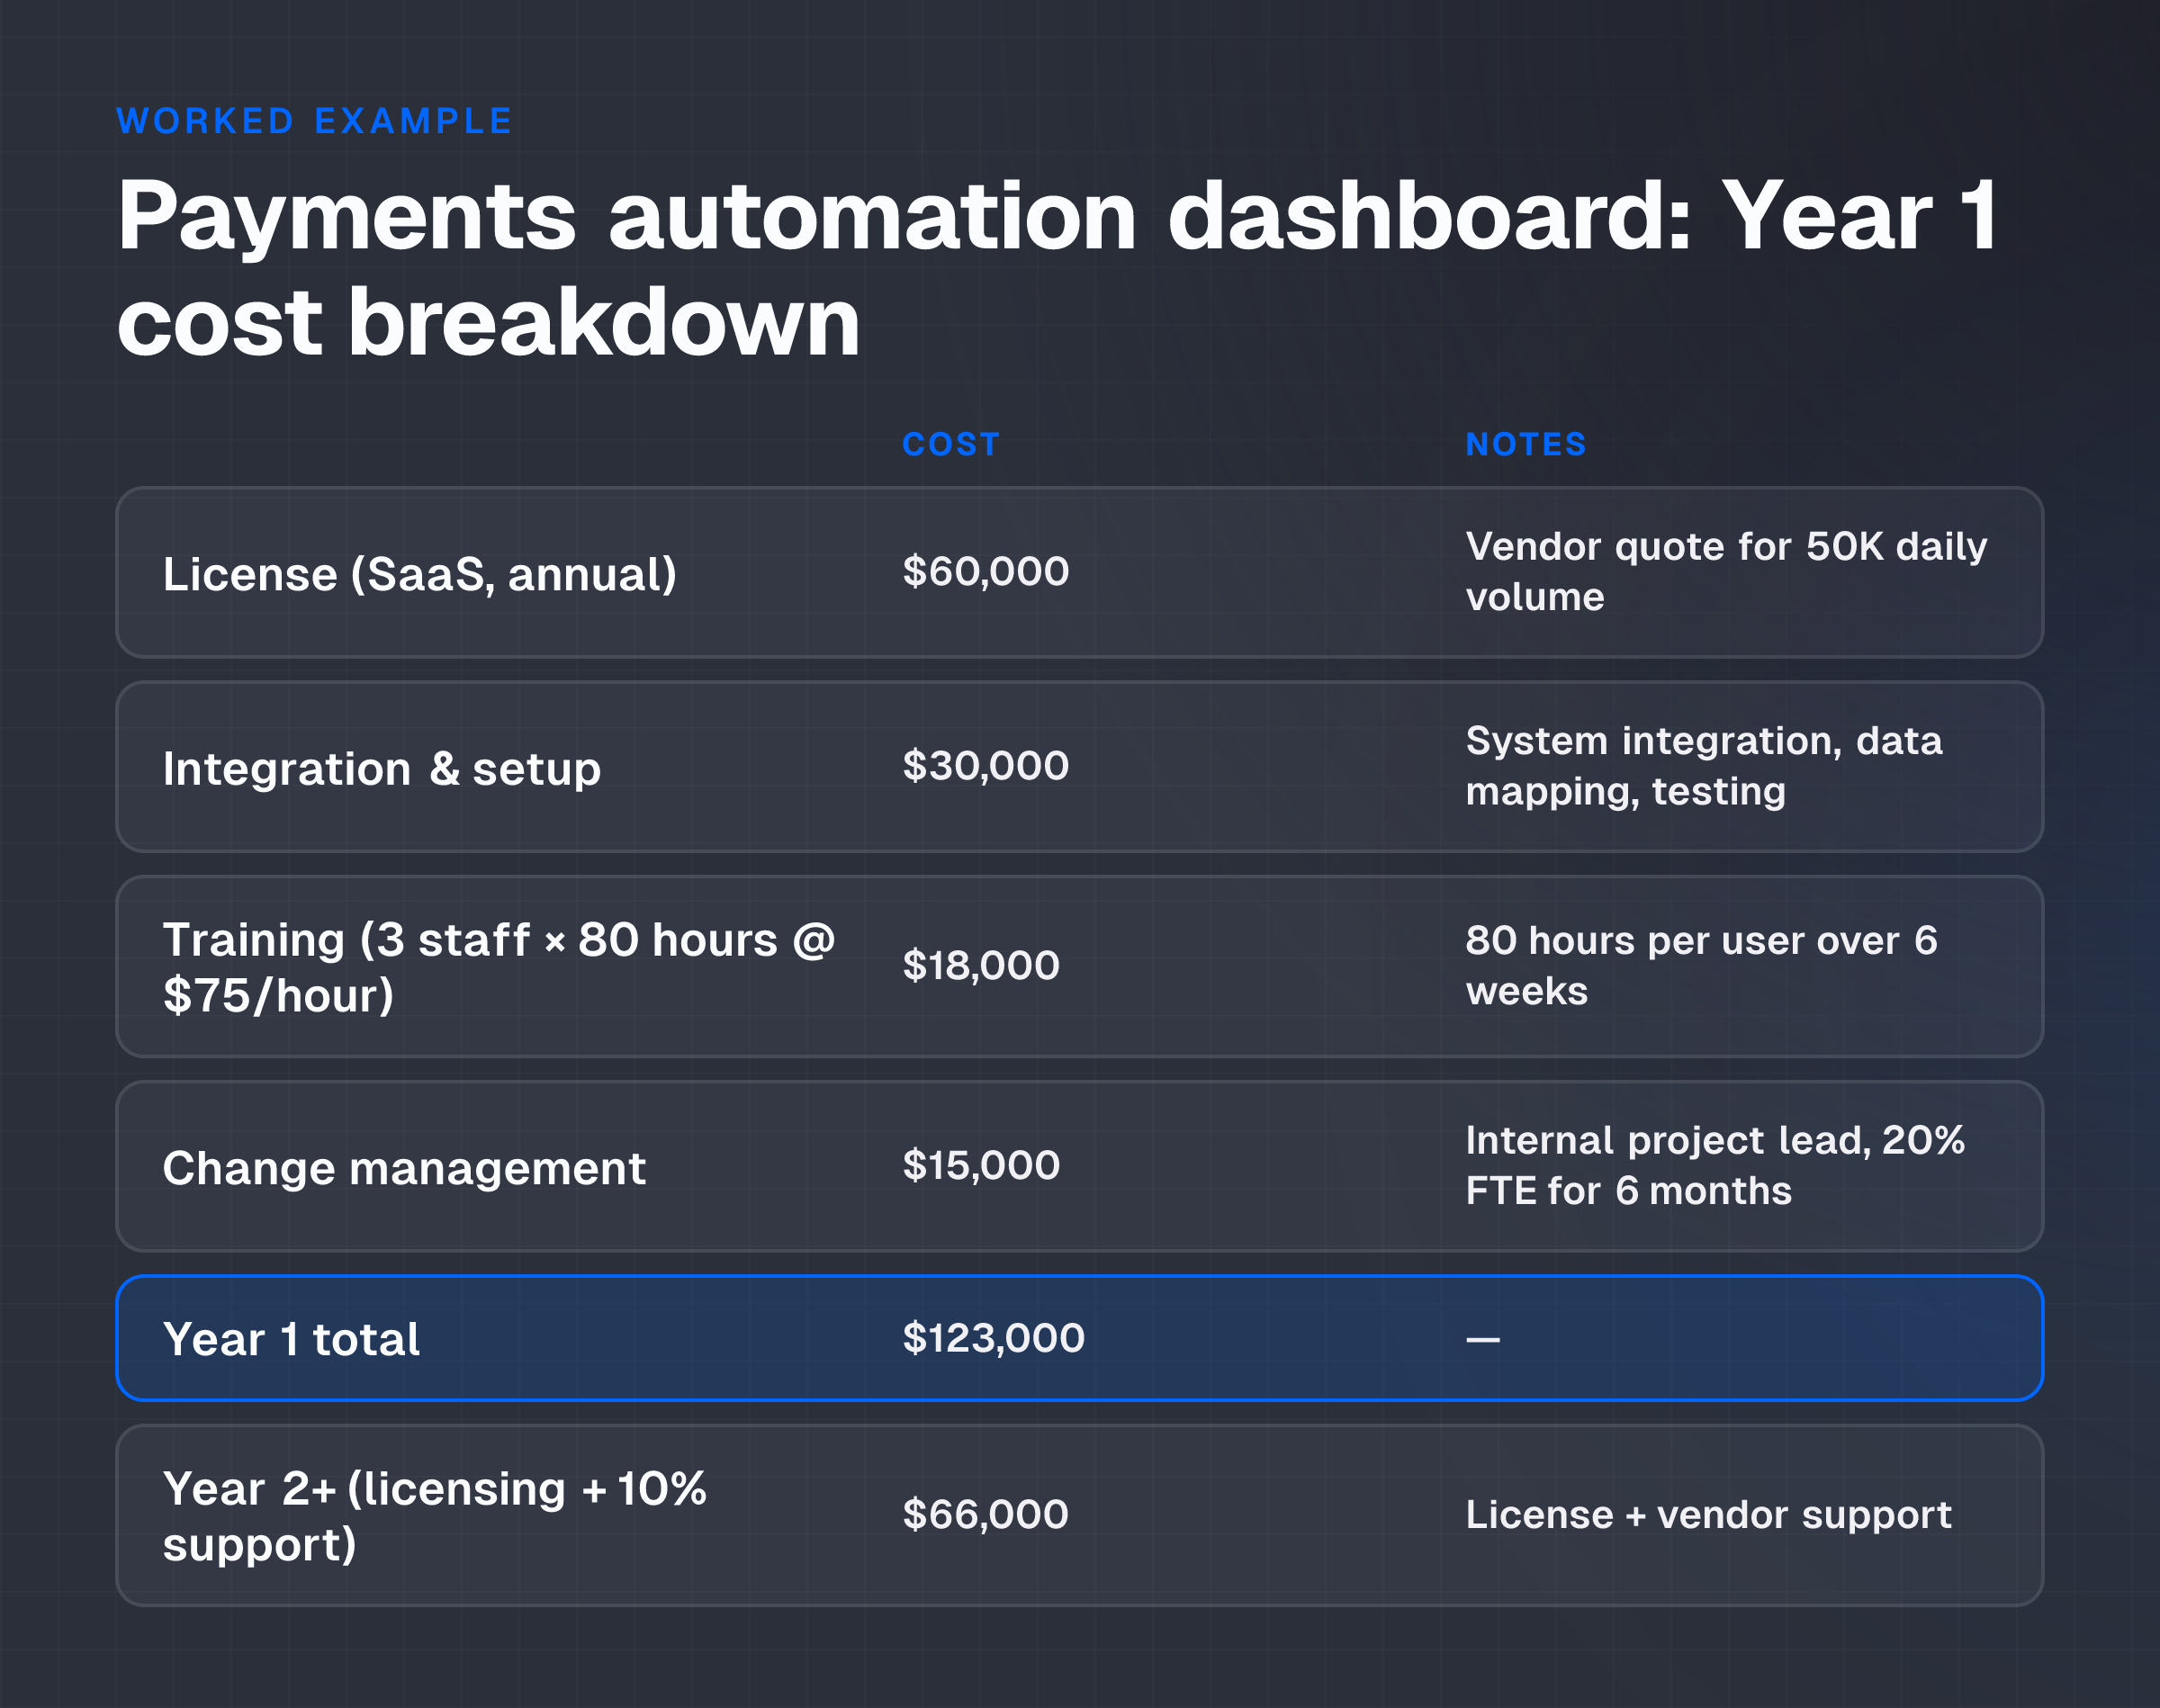Select the License + vendor support note

pos(1708,1515)
